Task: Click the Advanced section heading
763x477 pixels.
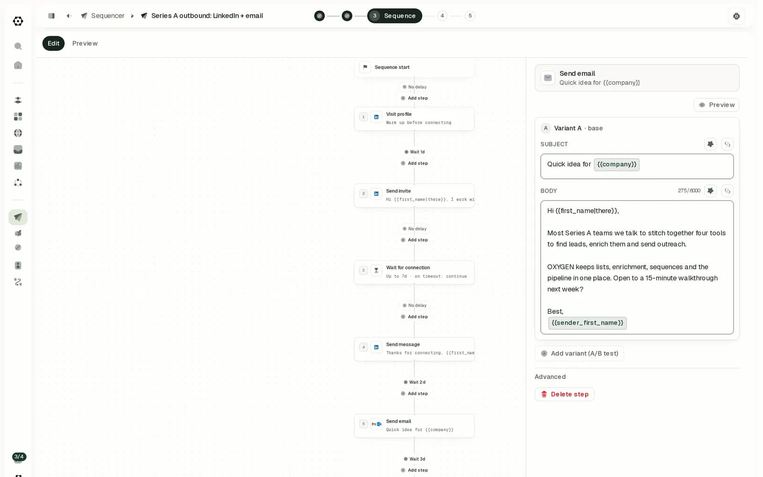Action: (x=550, y=377)
